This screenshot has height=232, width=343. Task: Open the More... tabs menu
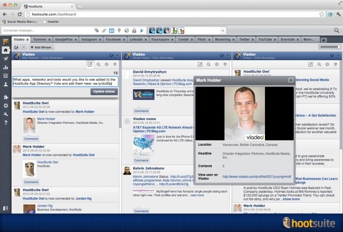(309, 40)
